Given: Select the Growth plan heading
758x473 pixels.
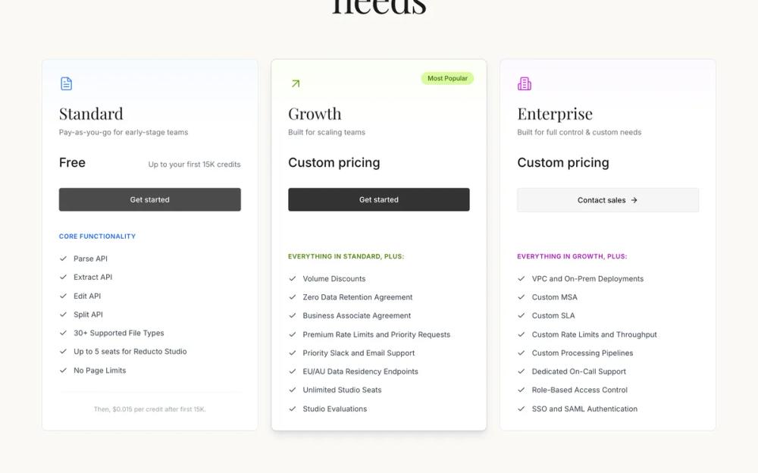Looking at the screenshot, I should pos(315,114).
